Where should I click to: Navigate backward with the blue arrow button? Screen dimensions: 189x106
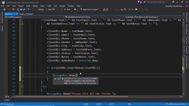tap(4, 9)
